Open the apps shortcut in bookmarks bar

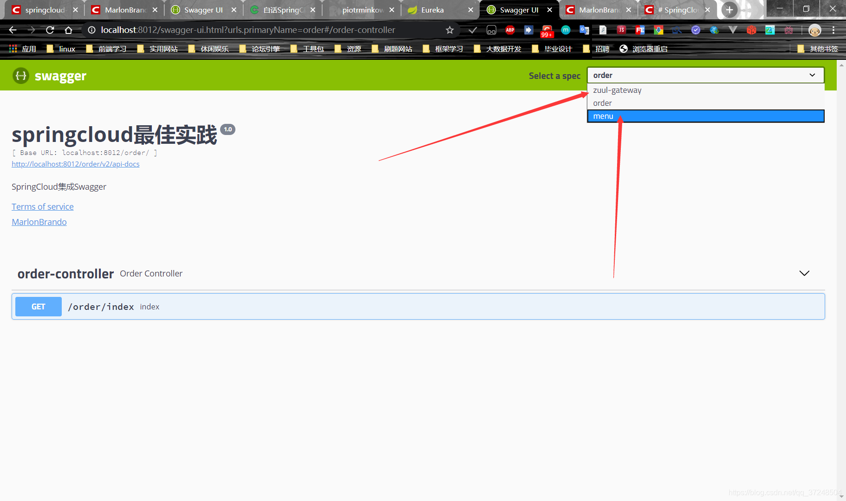pos(22,49)
